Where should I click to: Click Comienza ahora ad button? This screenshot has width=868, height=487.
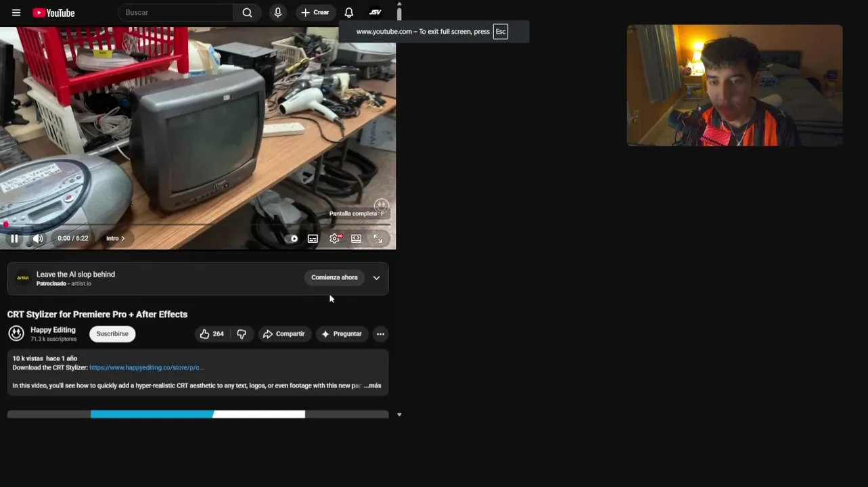coord(334,277)
